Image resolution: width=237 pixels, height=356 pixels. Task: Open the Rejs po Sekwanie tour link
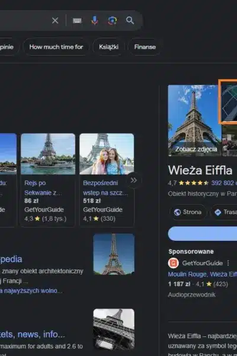point(43,187)
